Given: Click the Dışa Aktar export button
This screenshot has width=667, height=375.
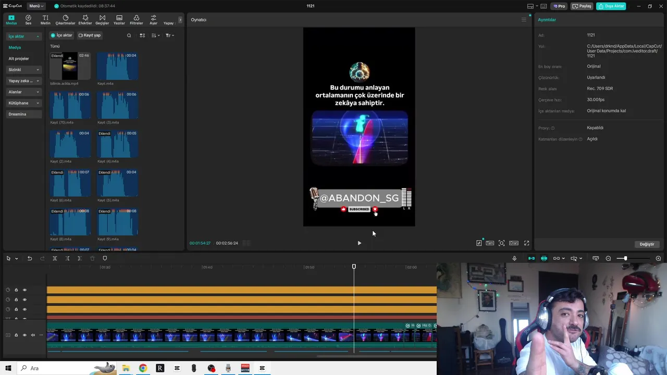Looking at the screenshot, I should click(x=611, y=6).
